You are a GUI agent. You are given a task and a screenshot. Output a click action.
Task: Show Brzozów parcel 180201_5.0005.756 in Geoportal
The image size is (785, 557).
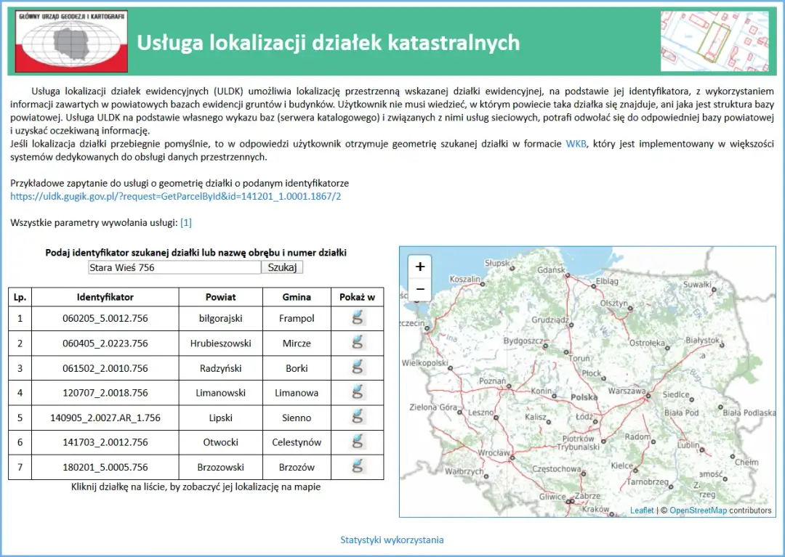pyautogui.click(x=357, y=466)
